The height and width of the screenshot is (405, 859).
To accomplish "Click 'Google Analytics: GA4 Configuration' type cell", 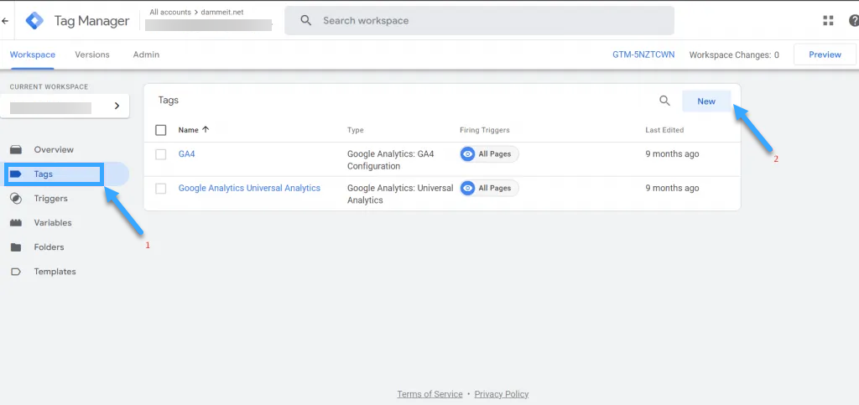I will [x=391, y=160].
